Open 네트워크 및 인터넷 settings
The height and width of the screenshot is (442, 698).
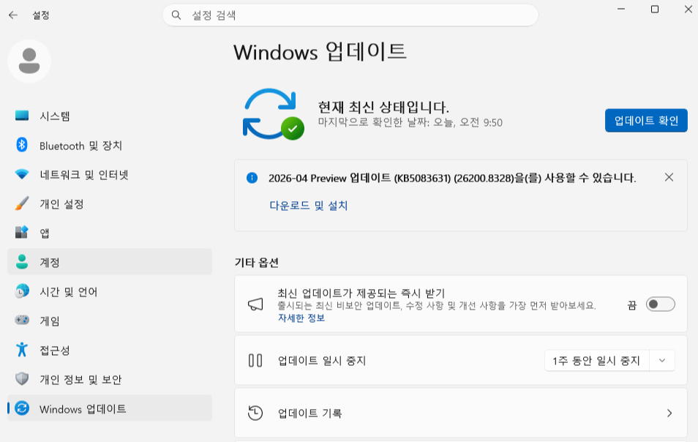pos(110,174)
